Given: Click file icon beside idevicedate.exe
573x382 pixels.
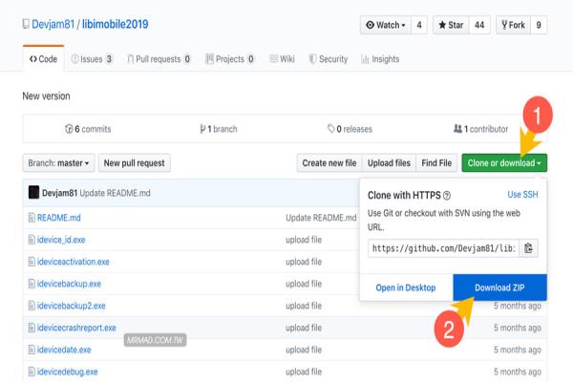Looking at the screenshot, I should [x=32, y=350].
